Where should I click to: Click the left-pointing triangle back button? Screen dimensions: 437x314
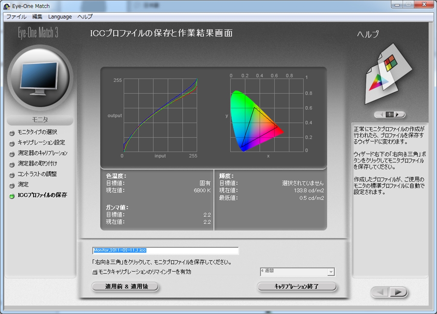coord(380,292)
